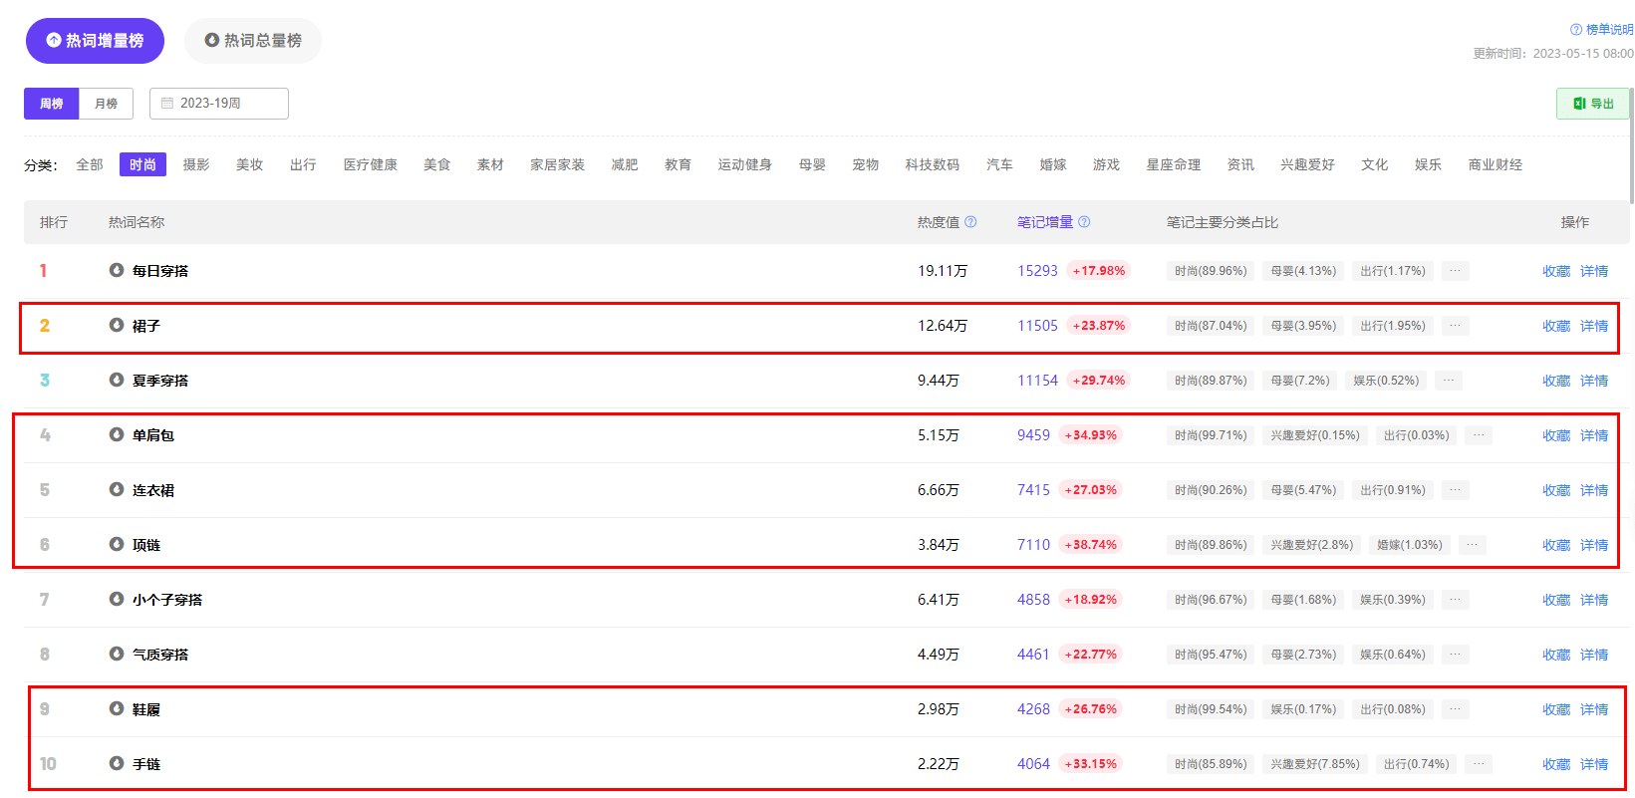The image size is (1635, 798).
Task: Click the fire icon beside 每日穿搭
Action: (x=117, y=270)
